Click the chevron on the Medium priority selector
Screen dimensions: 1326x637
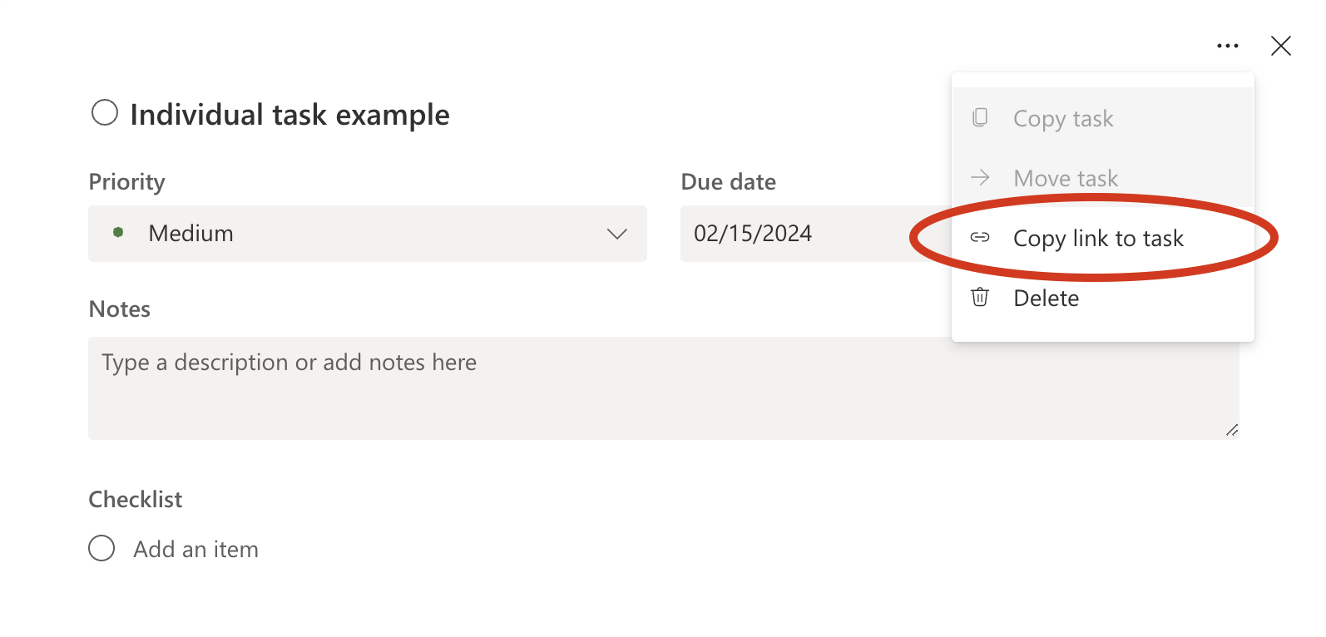coord(617,234)
